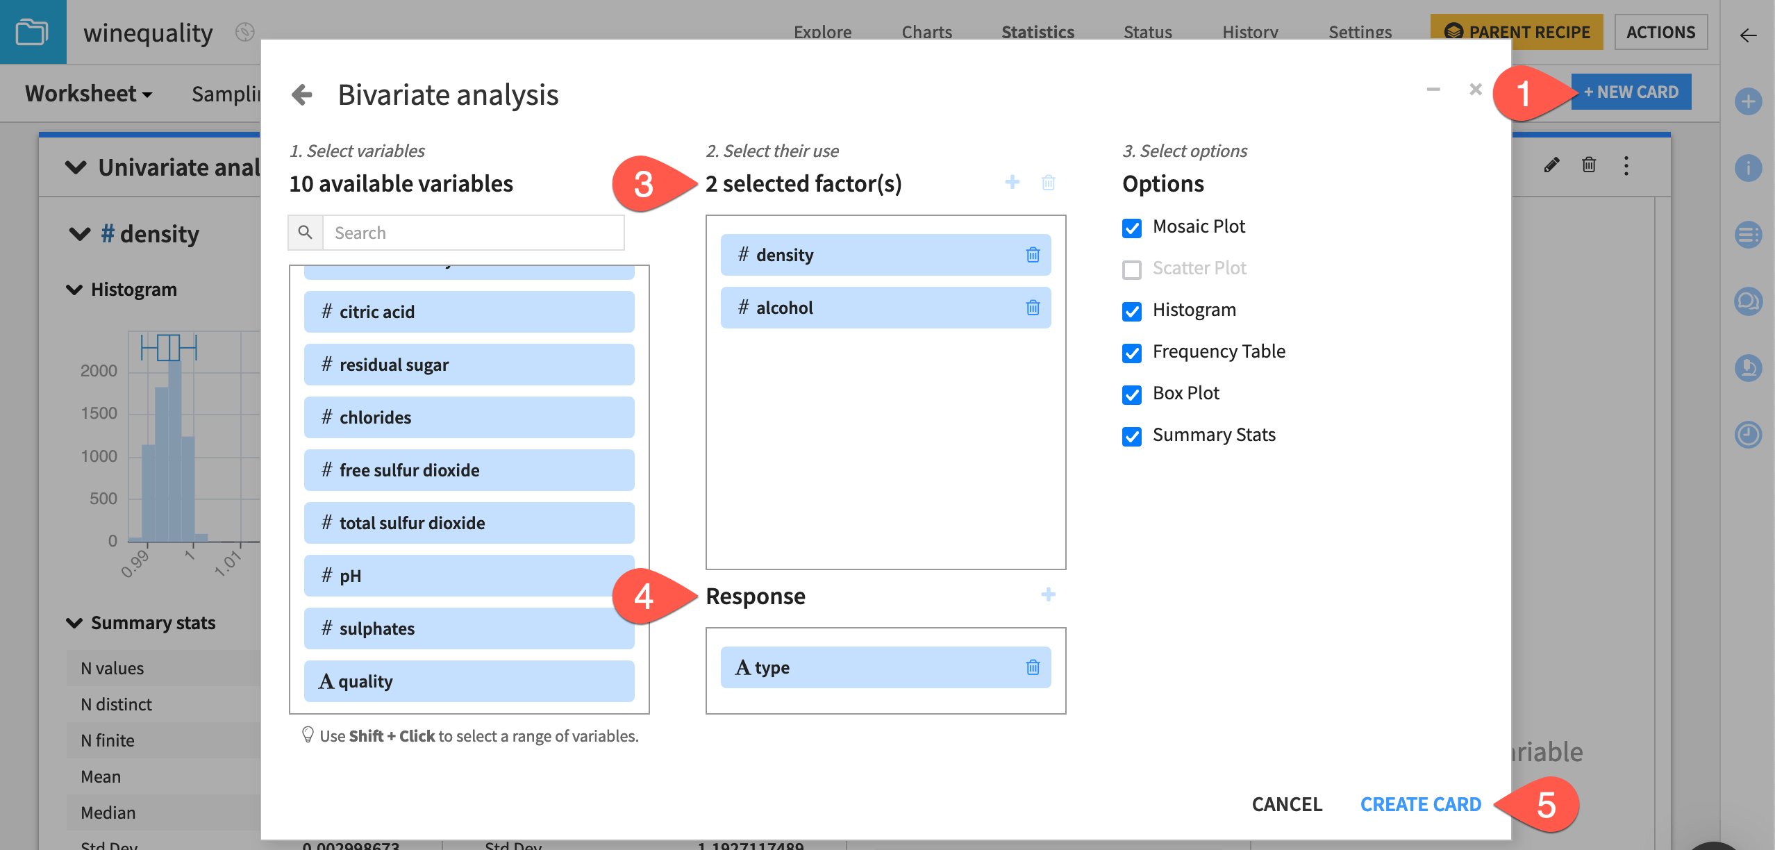Click the search magnifier icon

(306, 233)
